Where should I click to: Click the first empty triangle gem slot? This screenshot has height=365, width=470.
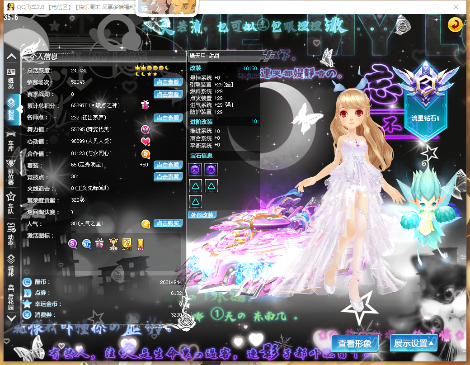pyautogui.click(x=195, y=186)
